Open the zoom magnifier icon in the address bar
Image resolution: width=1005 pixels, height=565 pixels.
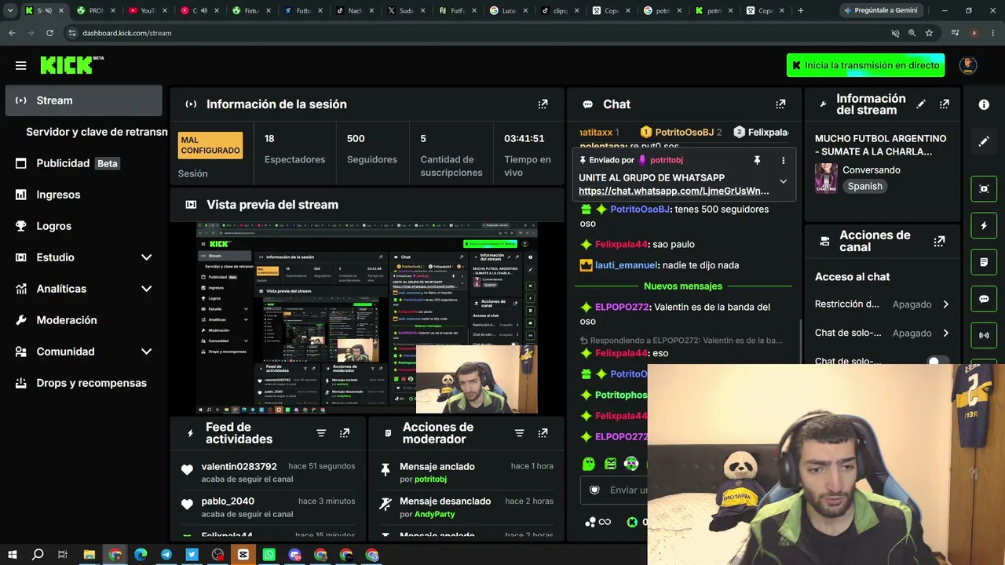coord(912,33)
